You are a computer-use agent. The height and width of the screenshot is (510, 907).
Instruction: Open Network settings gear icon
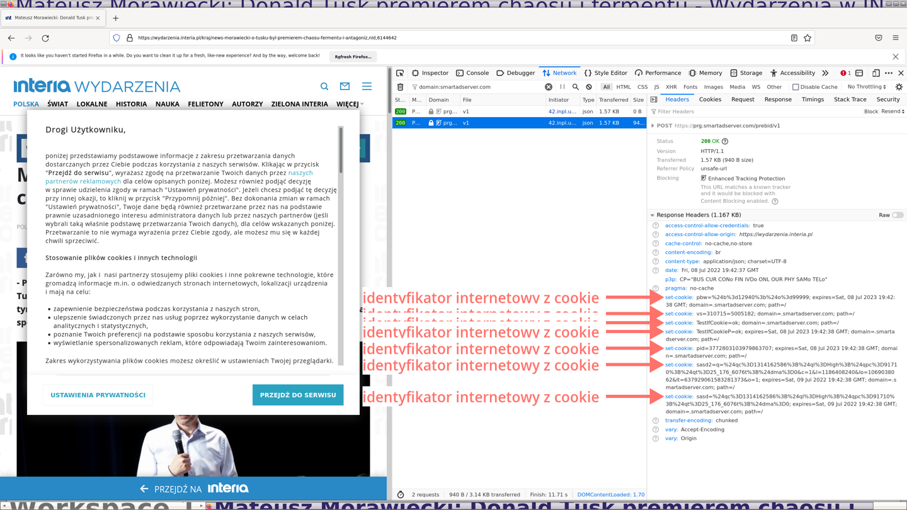(x=899, y=87)
